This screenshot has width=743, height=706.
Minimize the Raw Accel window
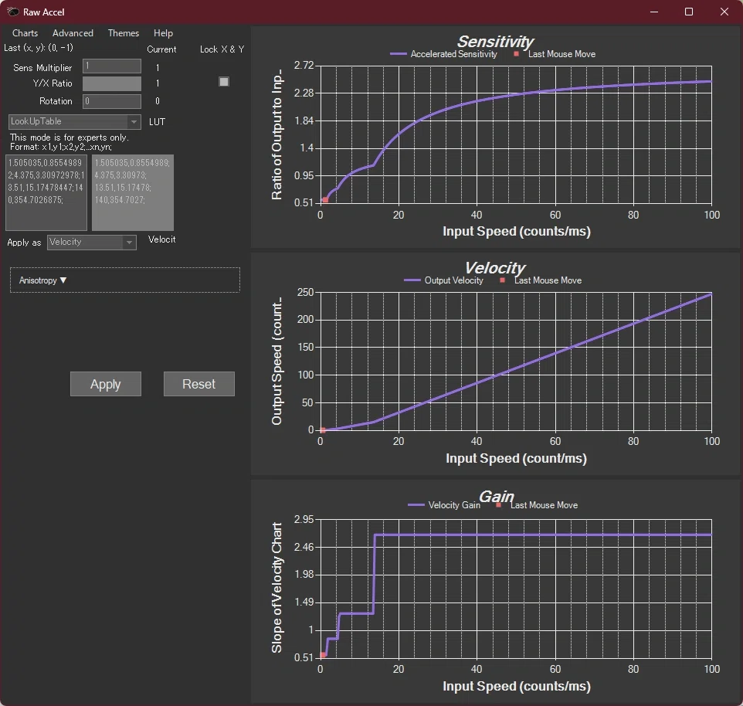(x=654, y=12)
